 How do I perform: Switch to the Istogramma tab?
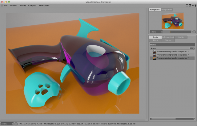pos(167,10)
